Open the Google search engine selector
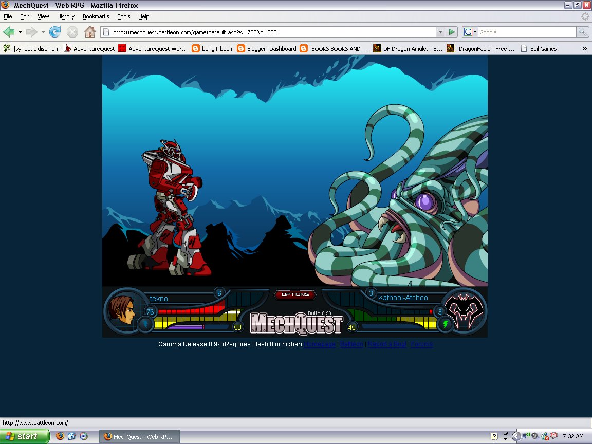 [x=470, y=32]
